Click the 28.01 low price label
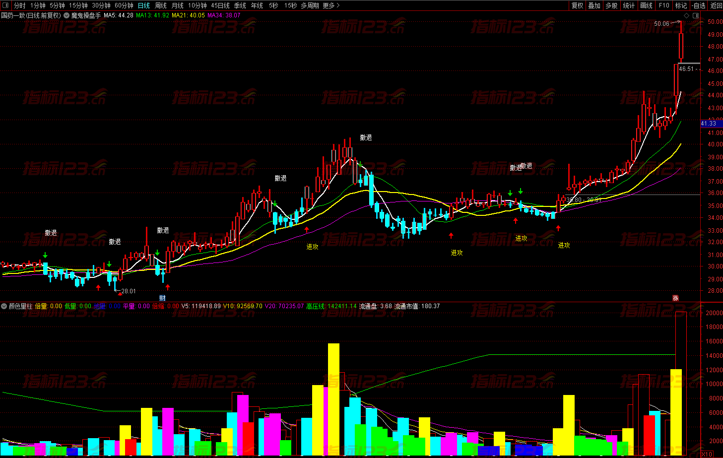 click(x=129, y=291)
